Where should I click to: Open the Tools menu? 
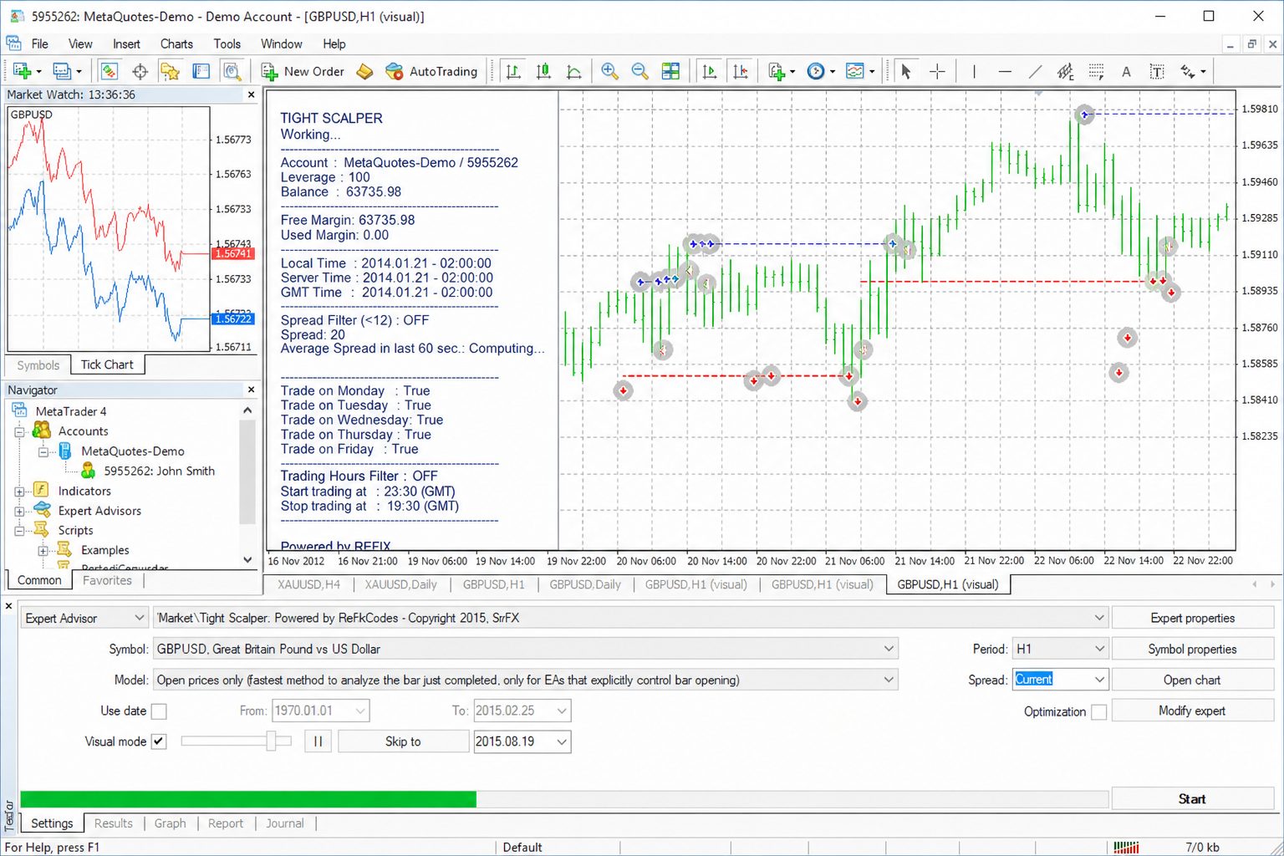[x=227, y=43]
